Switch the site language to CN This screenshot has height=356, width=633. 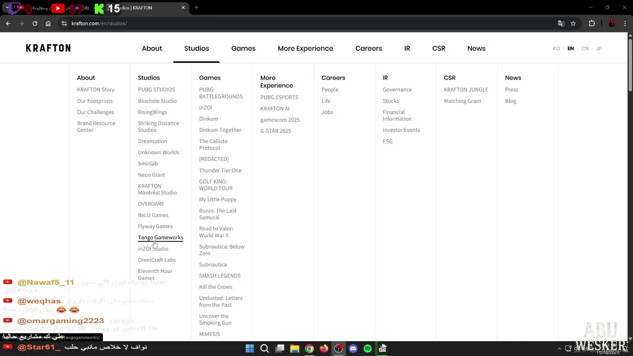tap(585, 48)
